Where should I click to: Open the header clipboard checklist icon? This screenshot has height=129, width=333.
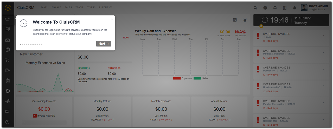pos(285,8)
